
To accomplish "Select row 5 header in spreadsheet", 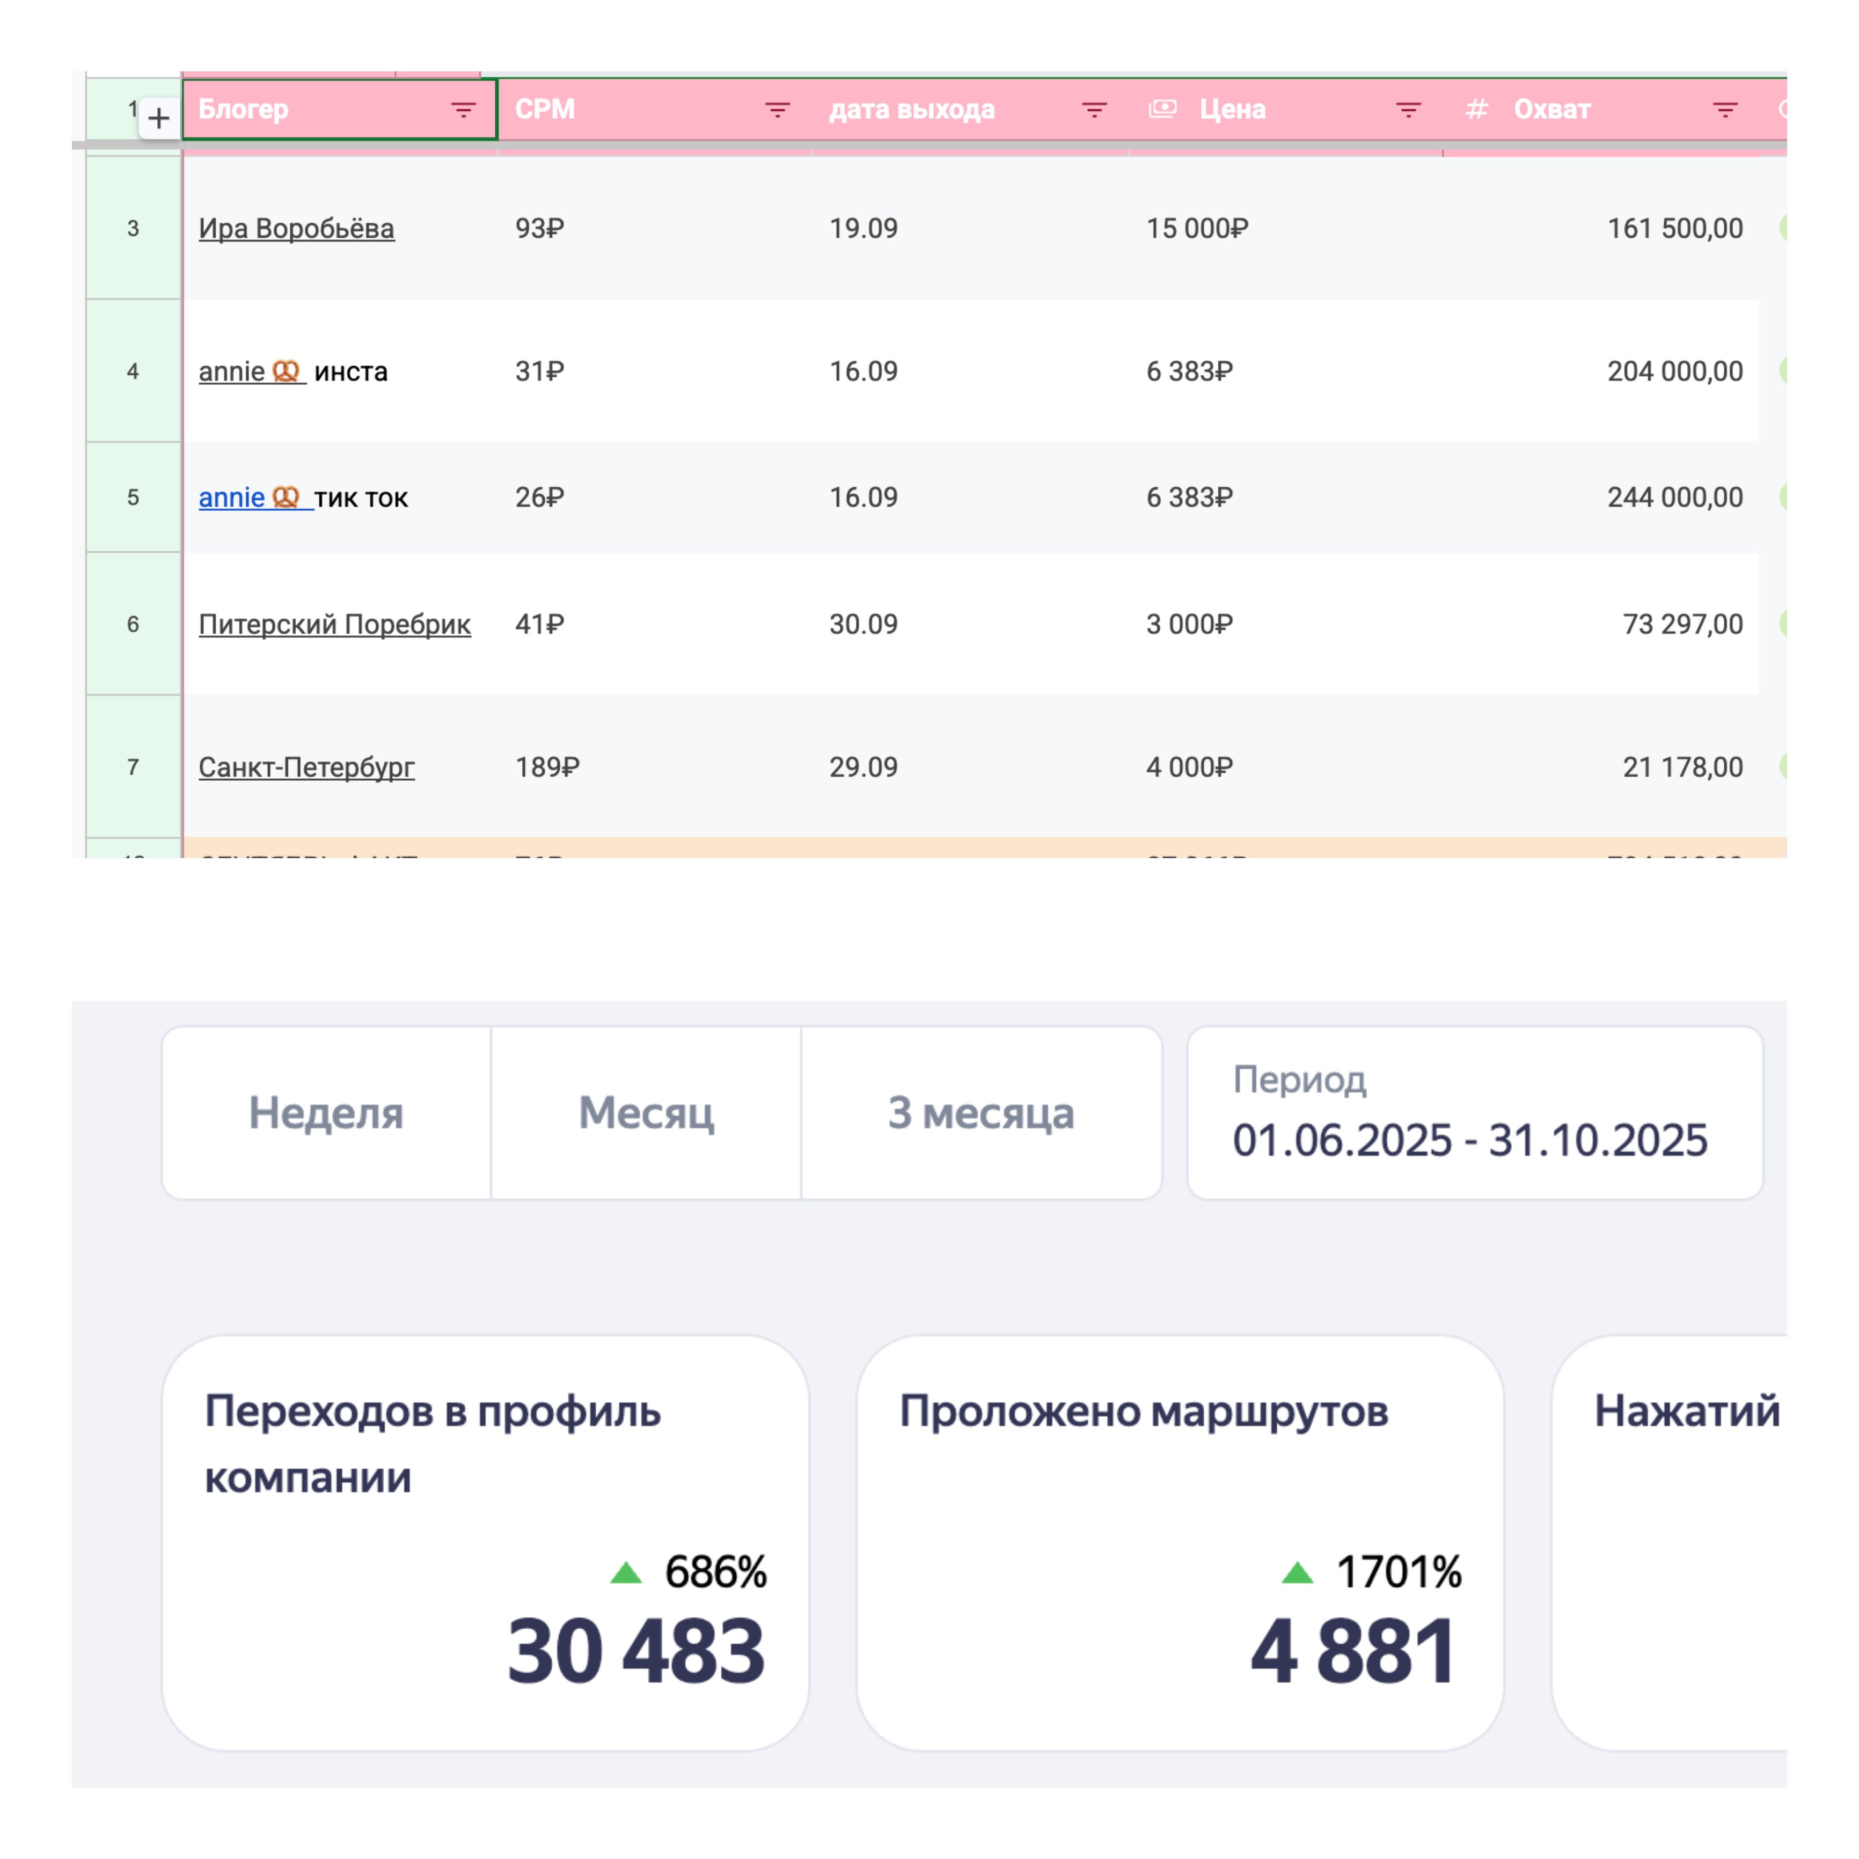I will 133,497.
